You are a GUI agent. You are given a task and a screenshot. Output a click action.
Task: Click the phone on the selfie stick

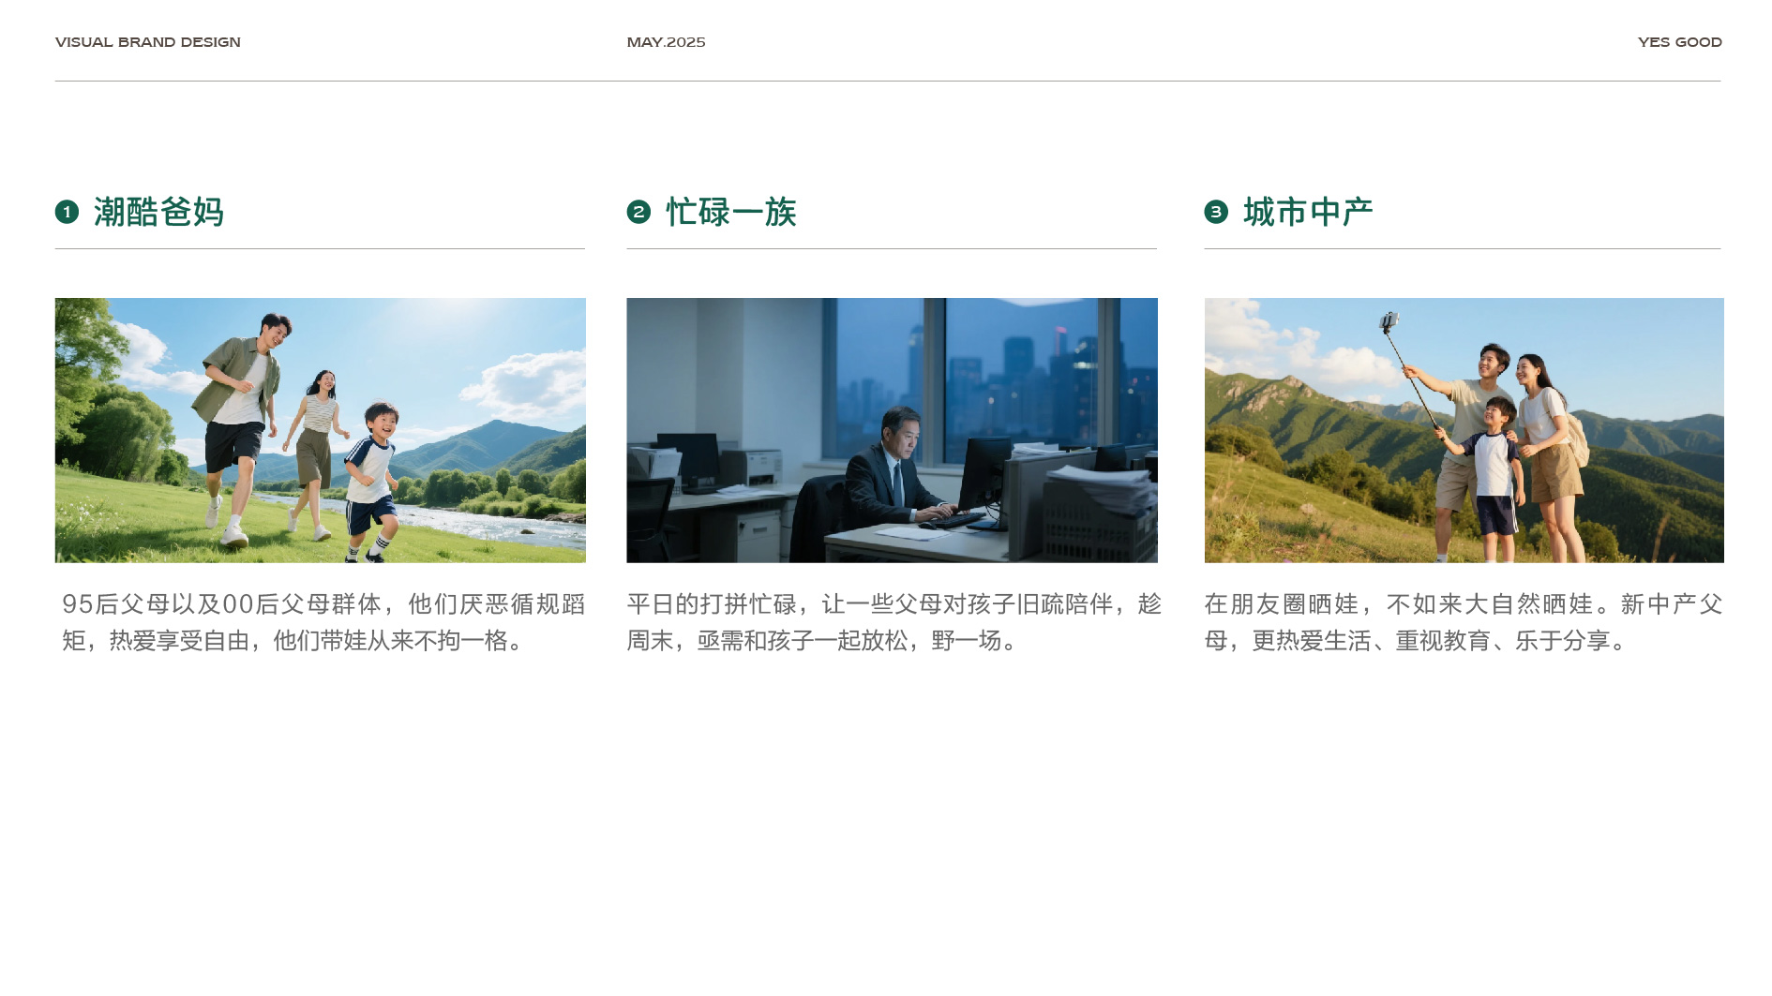(1389, 321)
